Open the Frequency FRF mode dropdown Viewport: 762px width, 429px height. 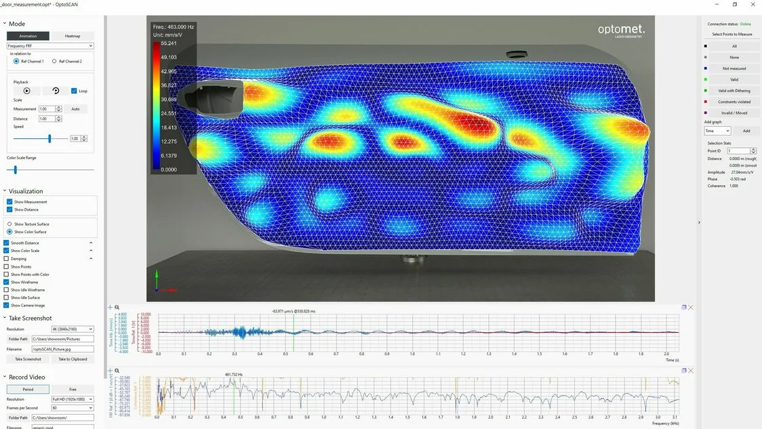tap(50, 45)
